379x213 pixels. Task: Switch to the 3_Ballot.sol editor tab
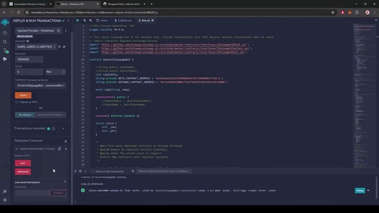(123, 20)
